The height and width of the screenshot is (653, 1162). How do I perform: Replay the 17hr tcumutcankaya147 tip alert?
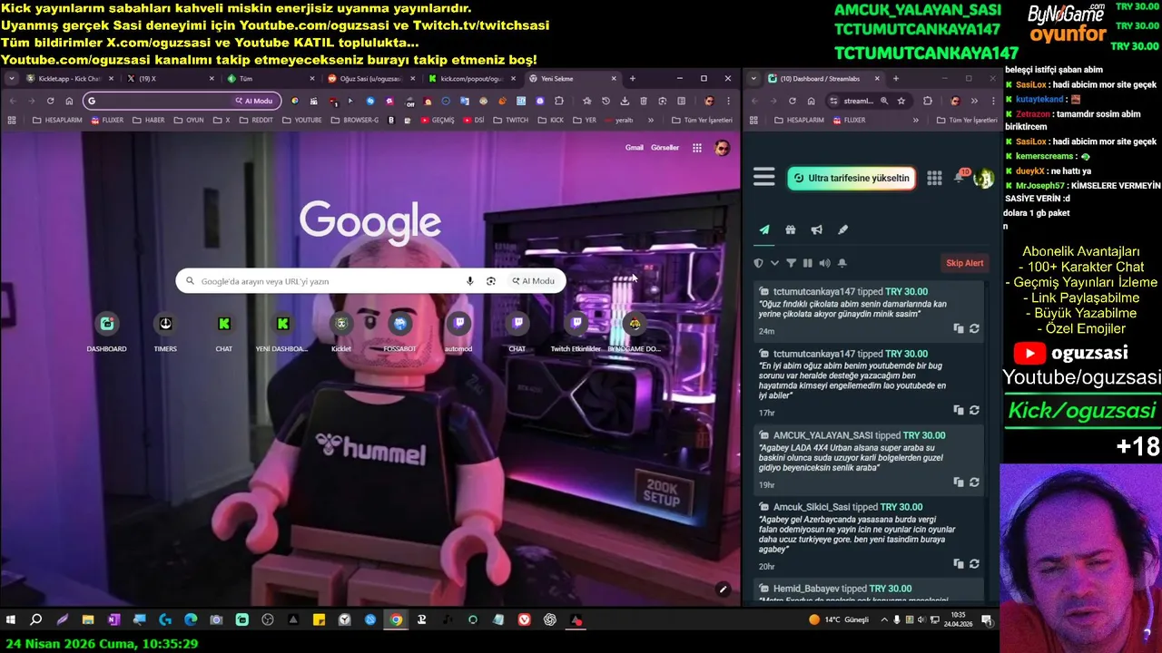[974, 410]
